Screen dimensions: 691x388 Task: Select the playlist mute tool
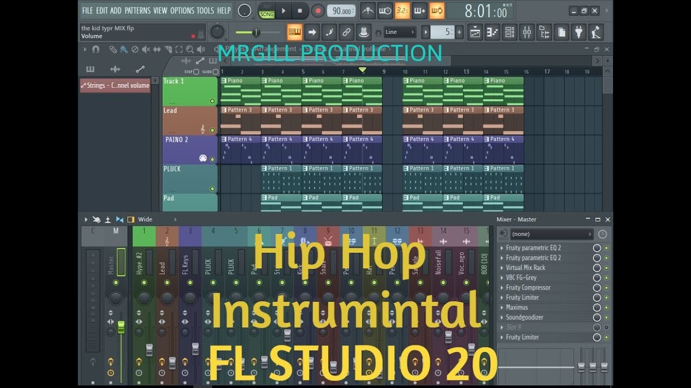(x=146, y=49)
